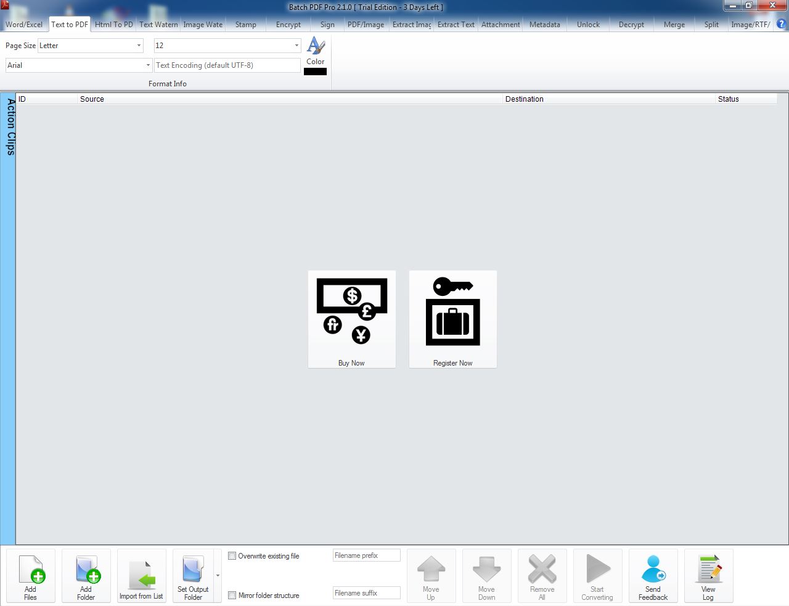Open the help question mark icon
This screenshot has height=606, width=789.
click(x=781, y=24)
